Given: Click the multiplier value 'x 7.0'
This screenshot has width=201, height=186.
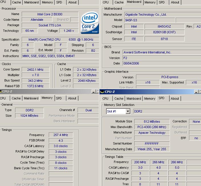Looking at the screenshot, I should coord(36,75).
